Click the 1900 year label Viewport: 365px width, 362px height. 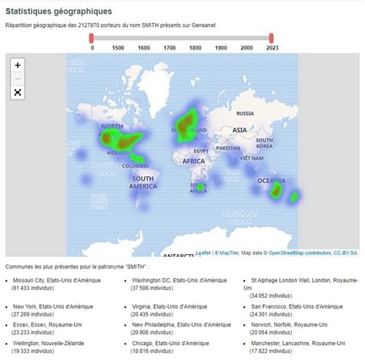pos(221,48)
